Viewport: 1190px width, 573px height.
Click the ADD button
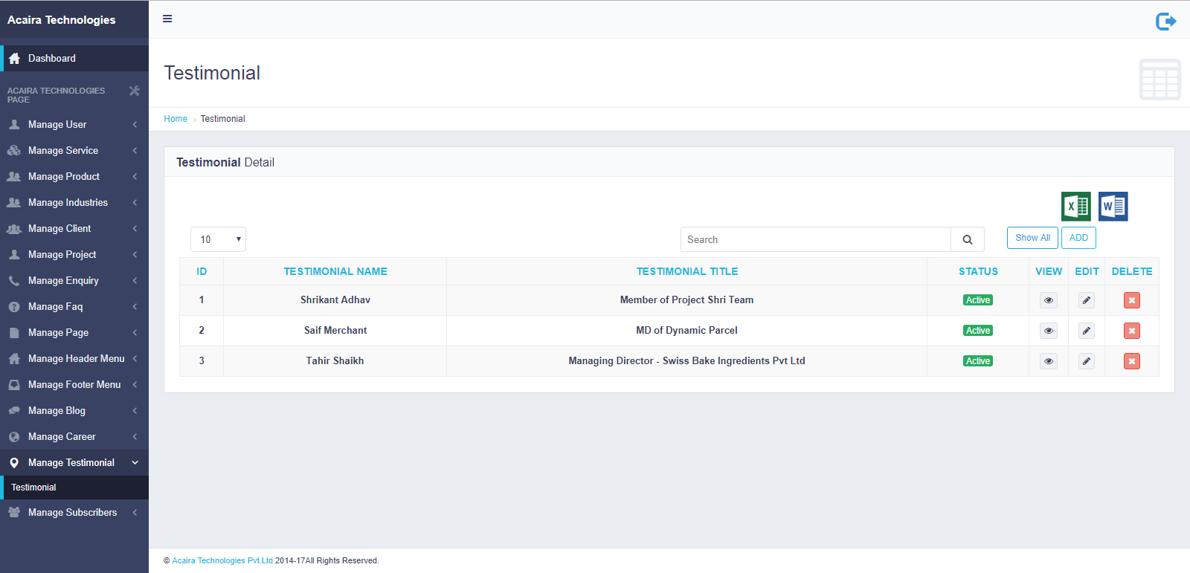[x=1078, y=238]
